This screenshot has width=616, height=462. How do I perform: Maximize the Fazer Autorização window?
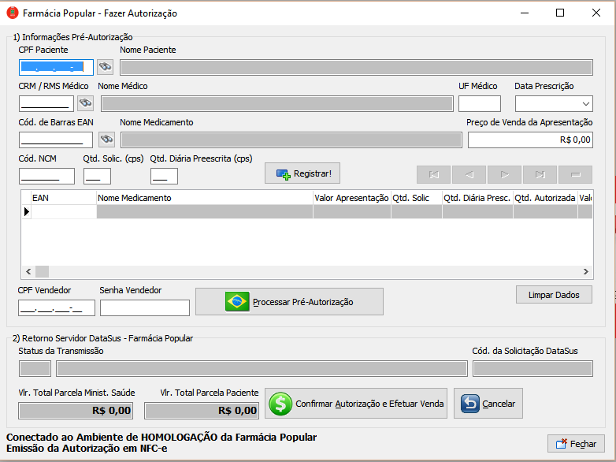click(560, 13)
